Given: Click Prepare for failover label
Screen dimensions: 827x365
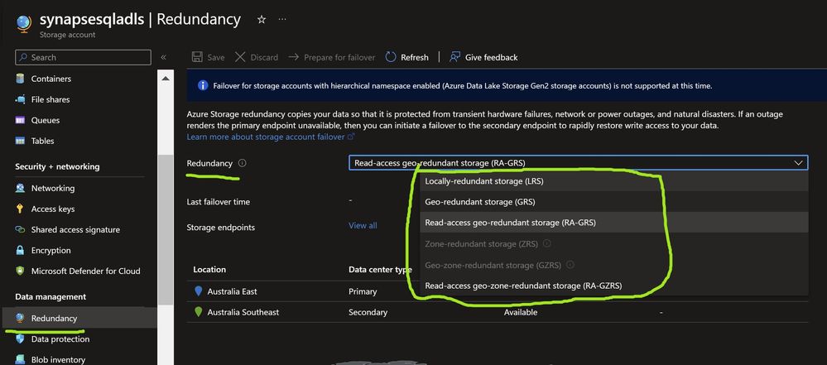Looking at the screenshot, I should coord(339,57).
